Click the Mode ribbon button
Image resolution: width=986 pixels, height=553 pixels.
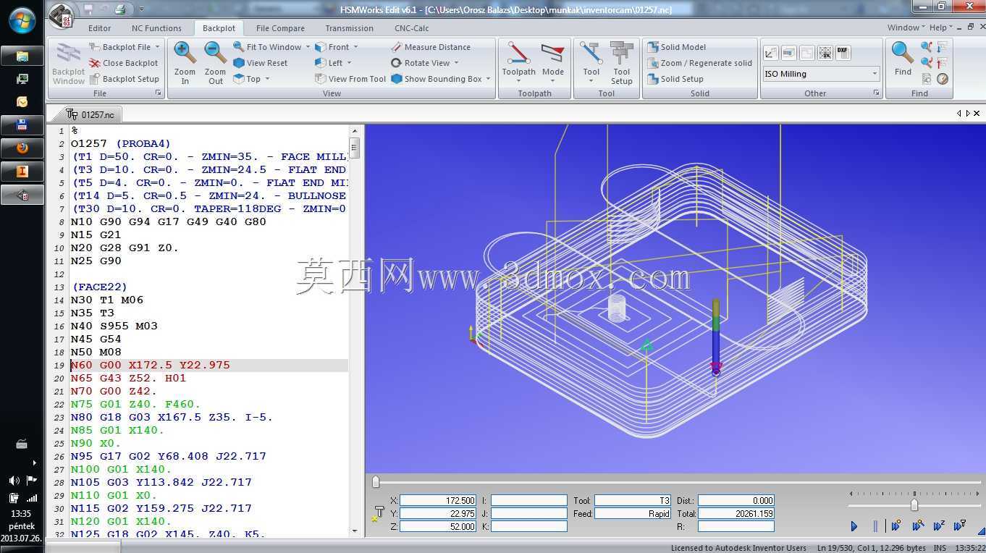[x=552, y=62]
